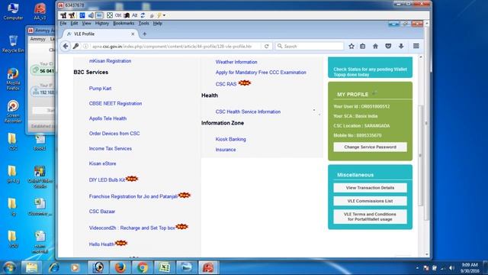Open the Bookmarks menu
This screenshot has height=275, width=488.
124,24
